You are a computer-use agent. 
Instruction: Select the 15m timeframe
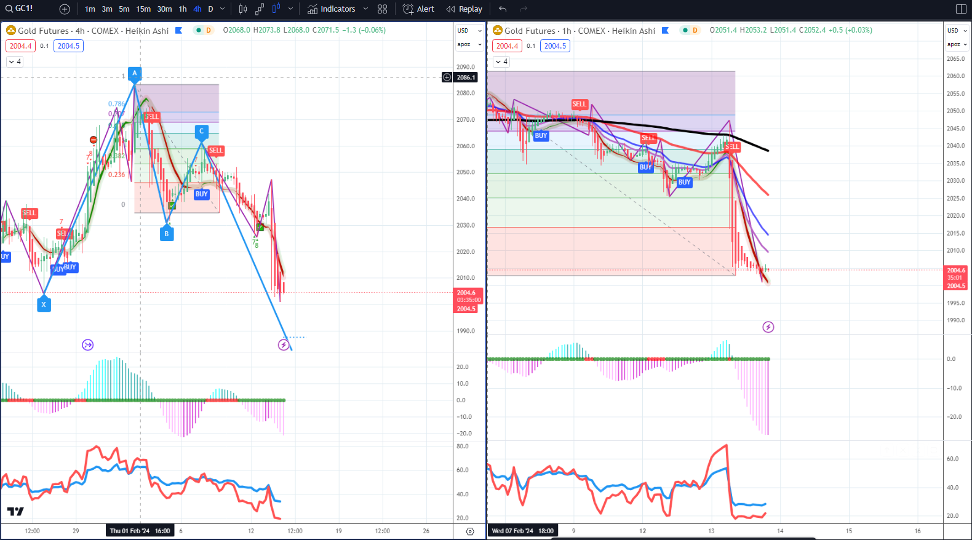143,9
